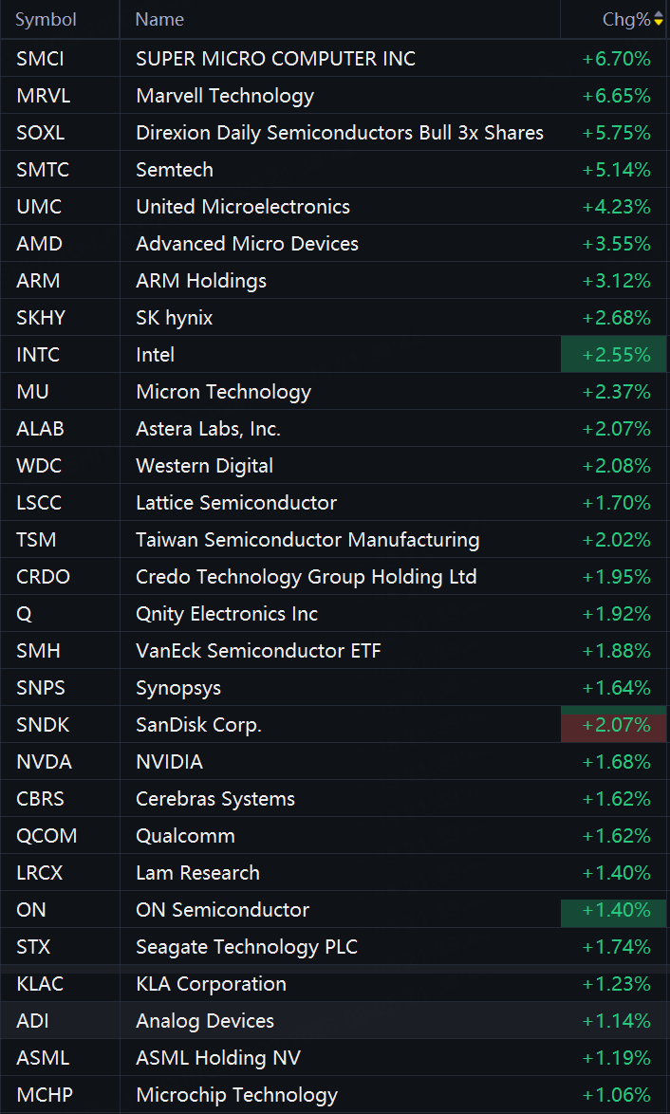670x1114 pixels.
Task: Select the SMCI watchlist row
Action: tap(335, 58)
